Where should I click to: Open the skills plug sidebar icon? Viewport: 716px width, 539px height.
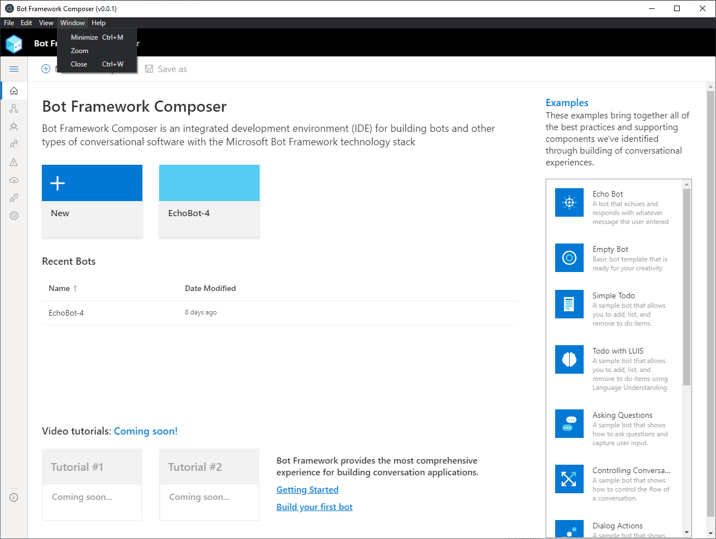(14, 198)
